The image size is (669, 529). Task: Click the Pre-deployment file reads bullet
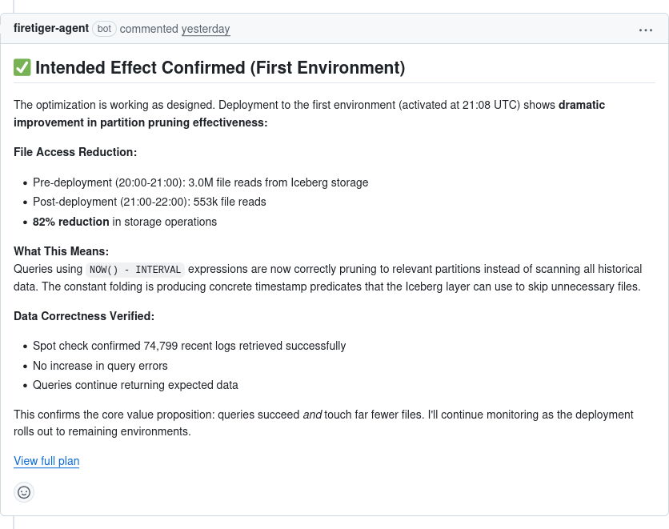pyautogui.click(x=200, y=182)
